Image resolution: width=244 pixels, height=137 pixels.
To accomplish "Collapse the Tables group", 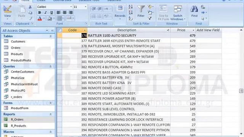I will [51, 36].
